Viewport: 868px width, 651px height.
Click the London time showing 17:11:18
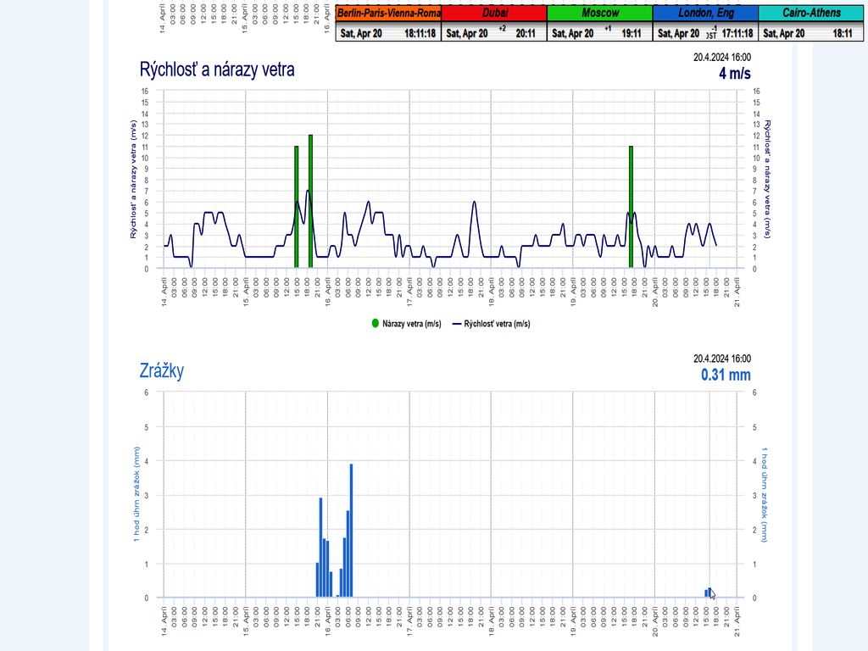(x=737, y=34)
